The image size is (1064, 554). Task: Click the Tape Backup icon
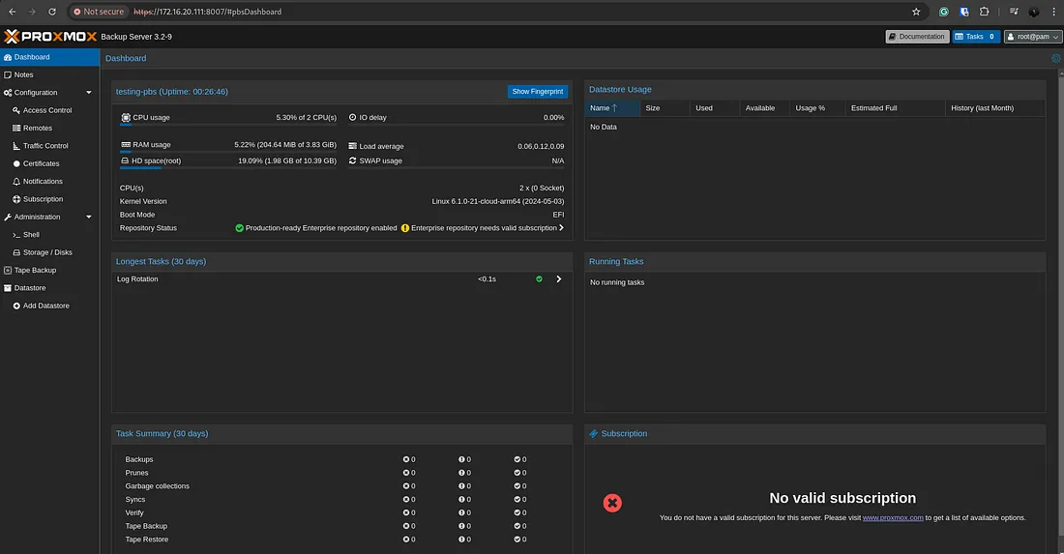(8, 270)
